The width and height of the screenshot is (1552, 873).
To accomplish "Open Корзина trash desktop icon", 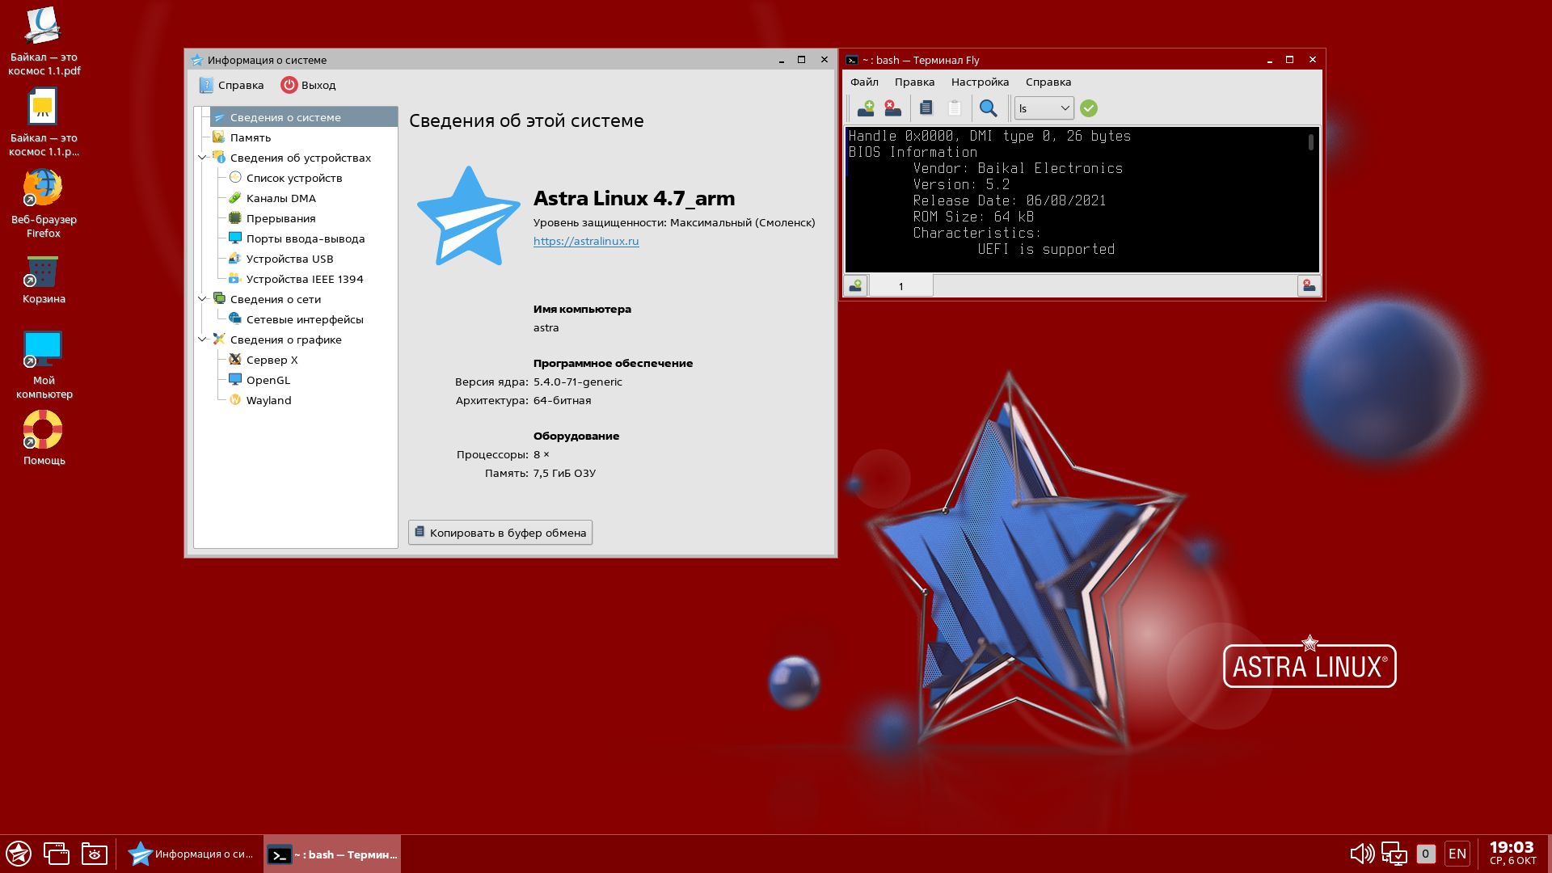I will click(44, 280).
